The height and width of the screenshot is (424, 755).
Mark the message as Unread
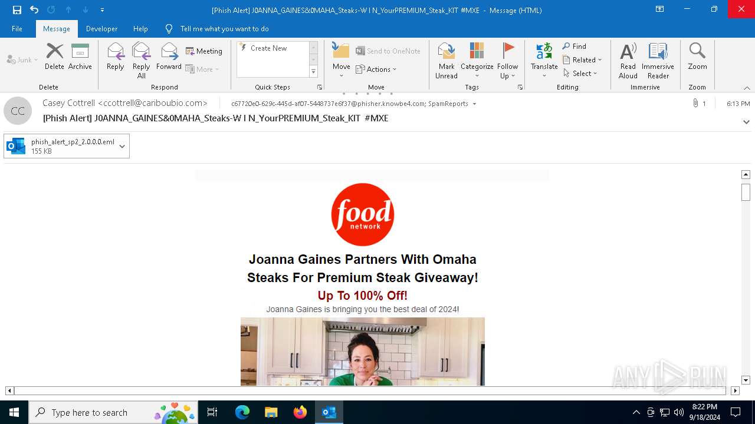point(447,61)
